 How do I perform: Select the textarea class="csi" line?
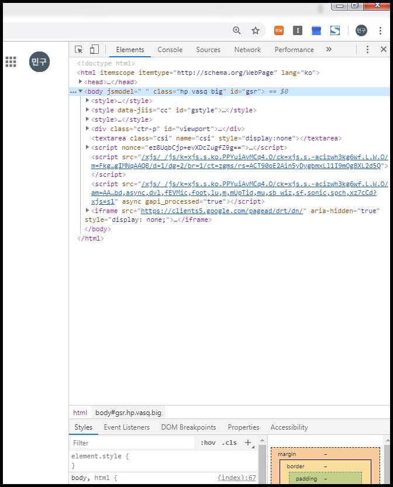click(x=216, y=138)
